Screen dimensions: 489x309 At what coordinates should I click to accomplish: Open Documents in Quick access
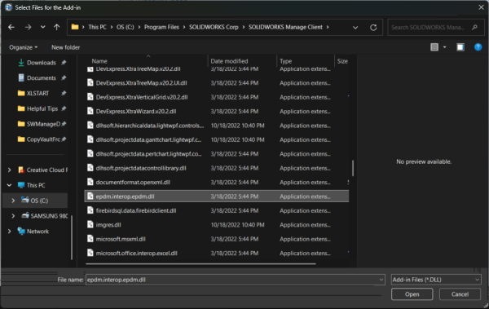[42, 78]
